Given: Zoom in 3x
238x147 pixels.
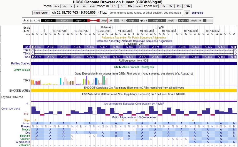Looking at the screenshot, I should click(122, 6).
